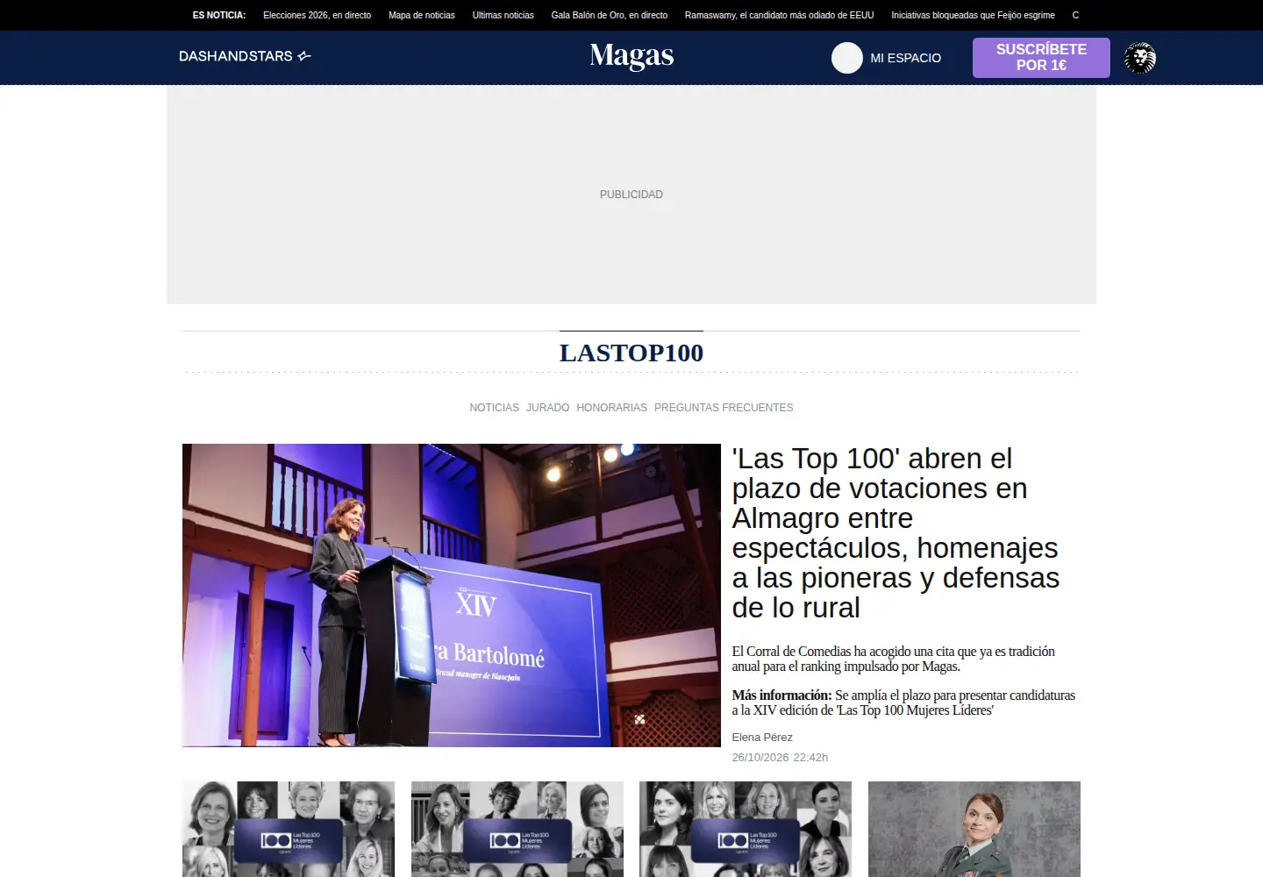This screenshot has height=877, width=1263.
Task: Open the thumbnail of the woman in uniform
Action: 974,829
